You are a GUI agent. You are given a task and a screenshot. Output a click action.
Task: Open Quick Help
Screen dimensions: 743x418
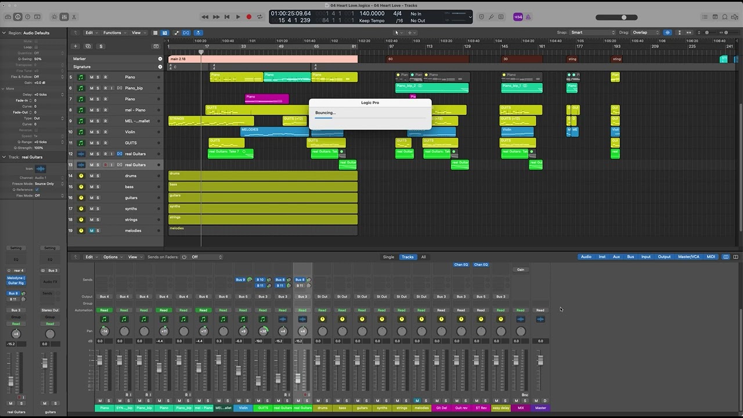pyautogui.click(x=27, y=17)
